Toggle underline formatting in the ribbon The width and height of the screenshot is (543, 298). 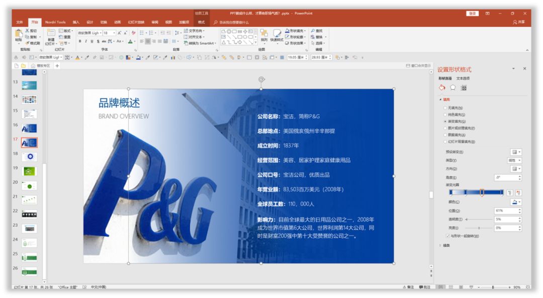click(x=92, y=41)
